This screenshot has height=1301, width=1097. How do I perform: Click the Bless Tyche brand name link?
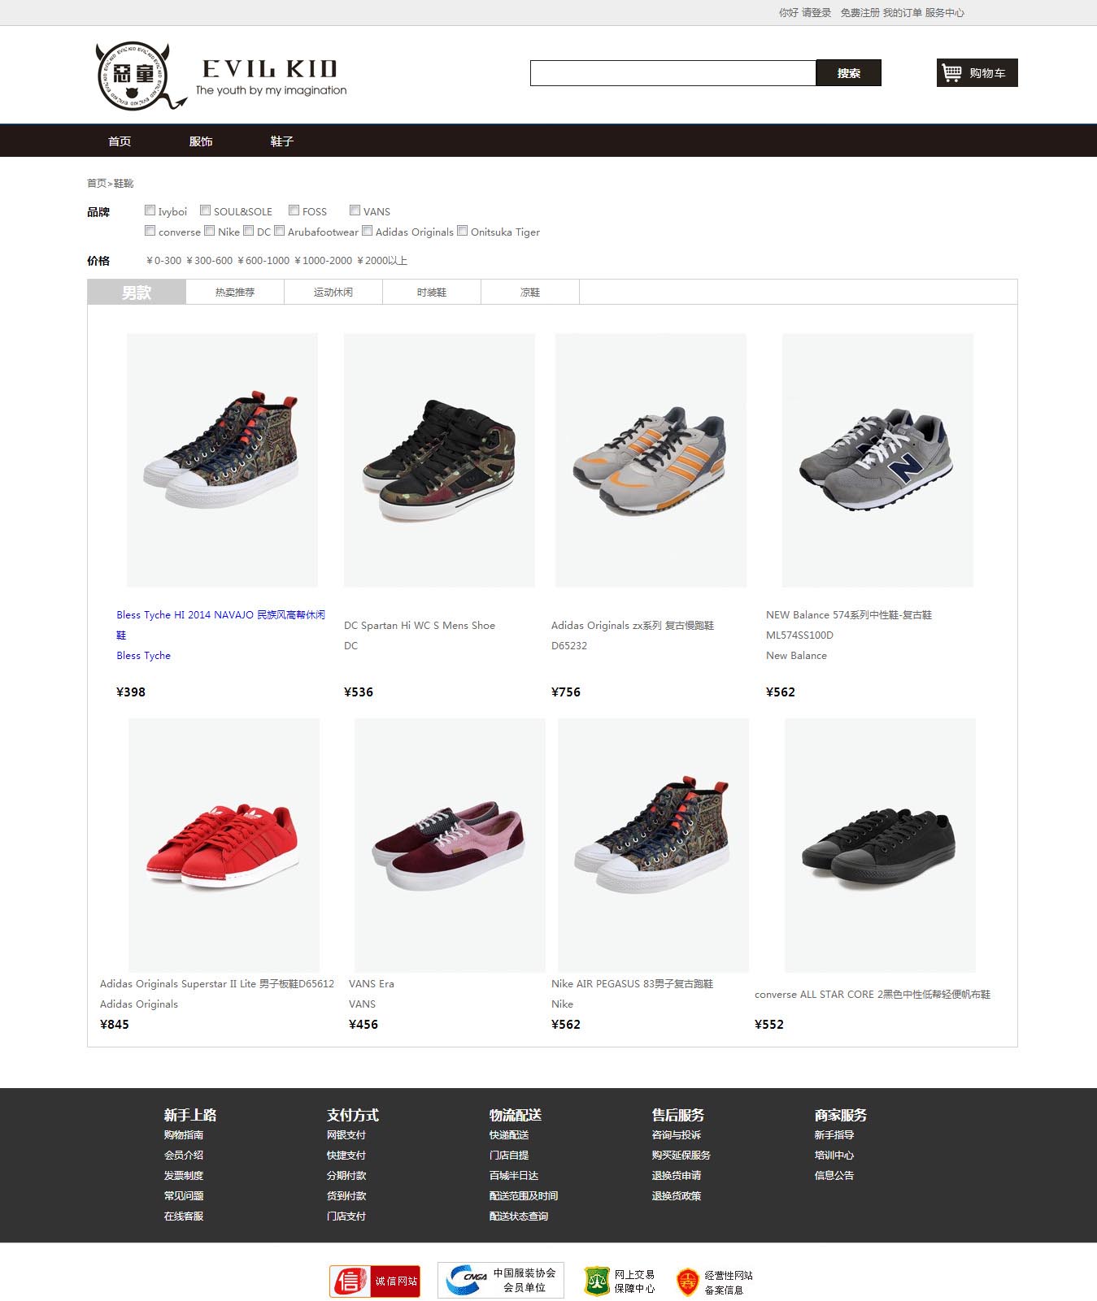click(143, 656)
